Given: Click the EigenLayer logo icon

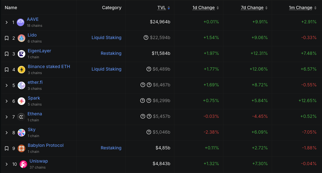Looking at the screenshot, I should click(x=21, y=54).
